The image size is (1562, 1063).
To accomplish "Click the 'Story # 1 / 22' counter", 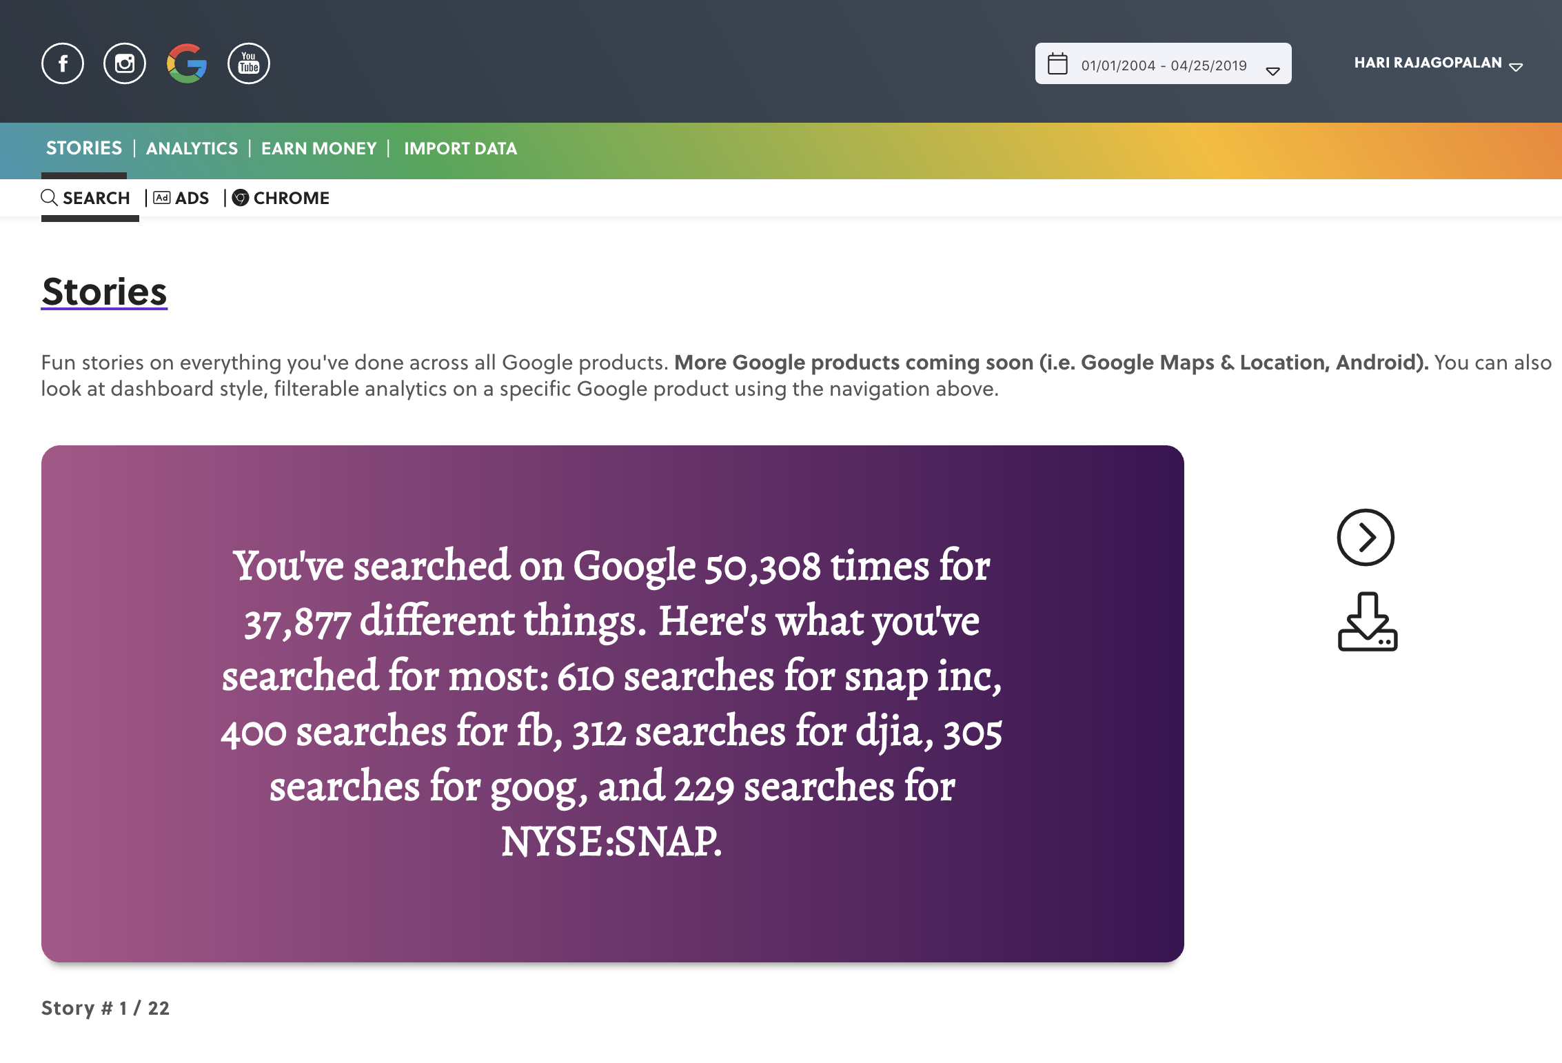I will (105, 1008).
